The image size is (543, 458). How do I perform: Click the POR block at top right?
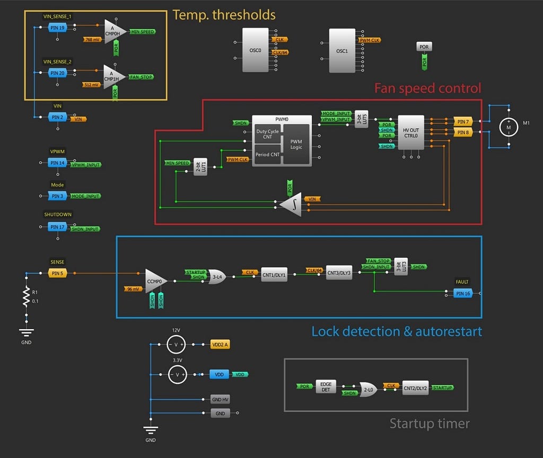click(424, 47)
